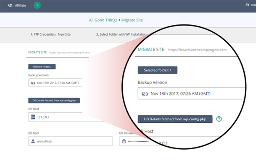This screenshot has width=256, height=164.
Task: Click the envelope contact icon
Action: coord(247,5)
